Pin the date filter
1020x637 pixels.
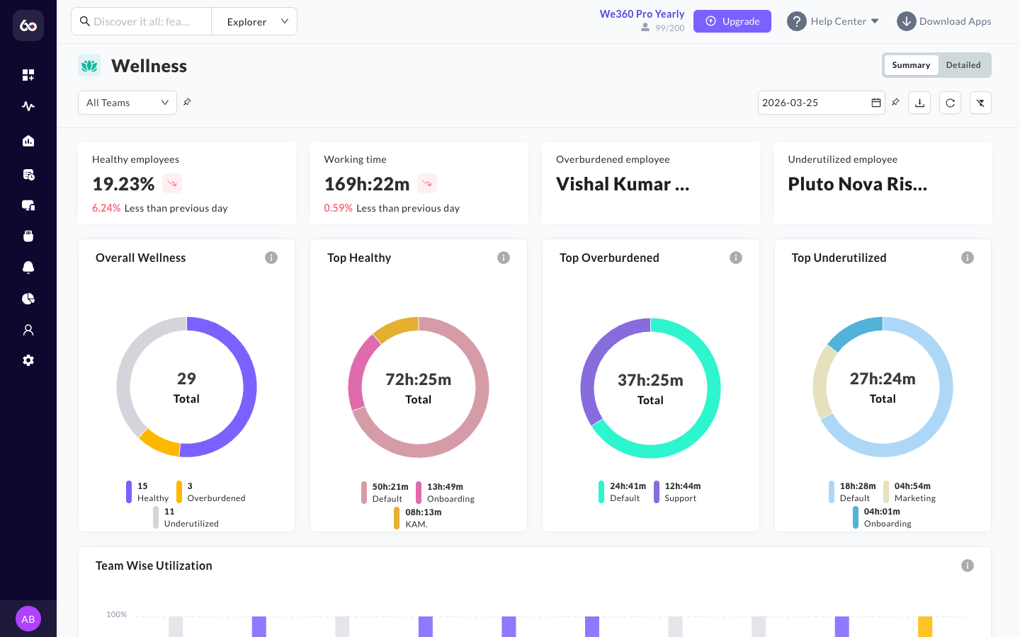pos(895,102)
